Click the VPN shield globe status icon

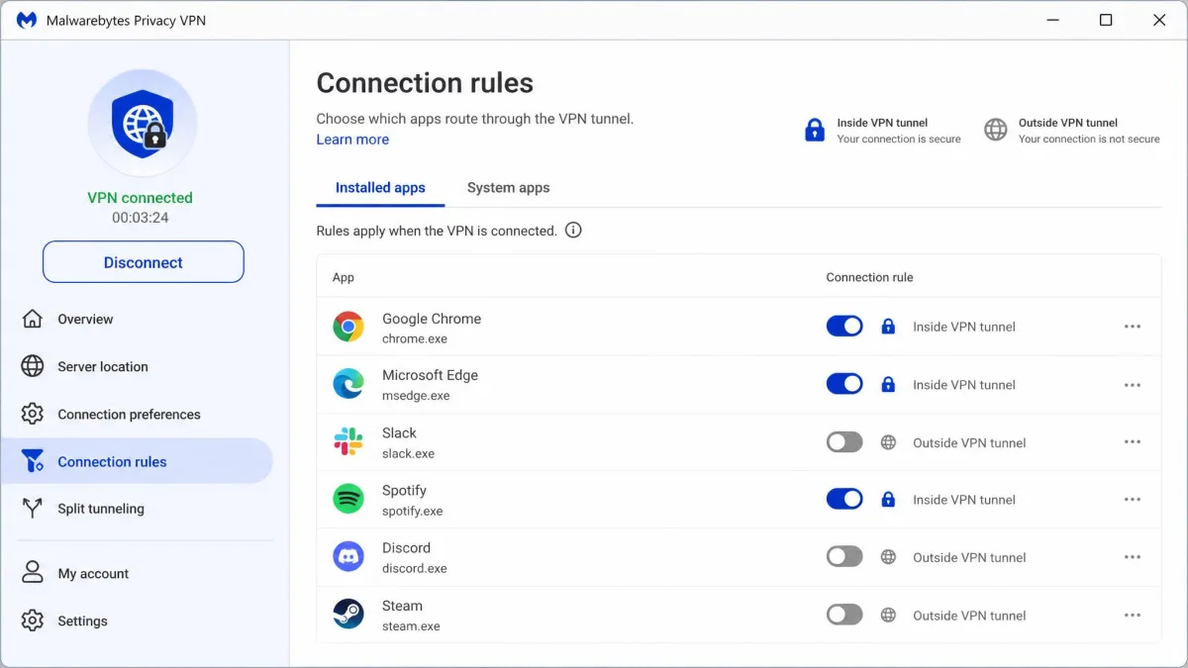(x=143, y=124)
